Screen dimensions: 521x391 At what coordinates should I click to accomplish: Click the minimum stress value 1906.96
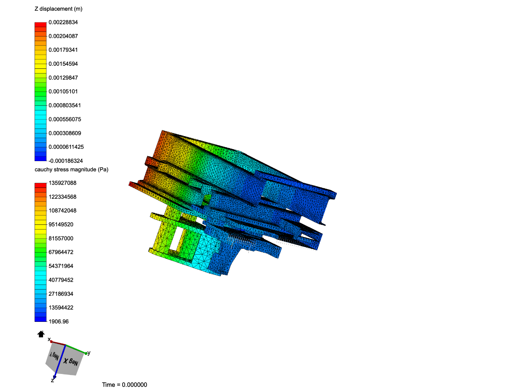[59, 321]
